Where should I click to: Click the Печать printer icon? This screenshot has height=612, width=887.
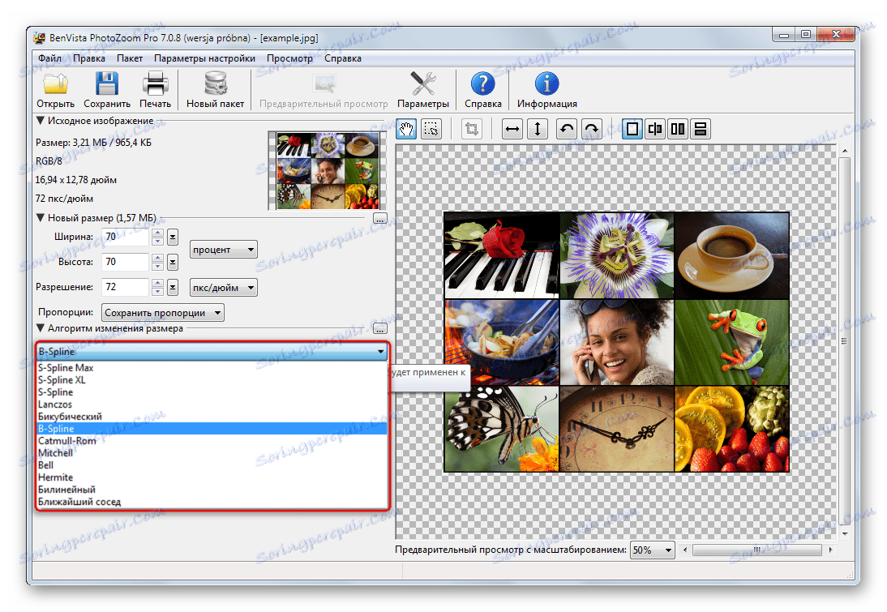pyautogui.click(x=155, y=83)
